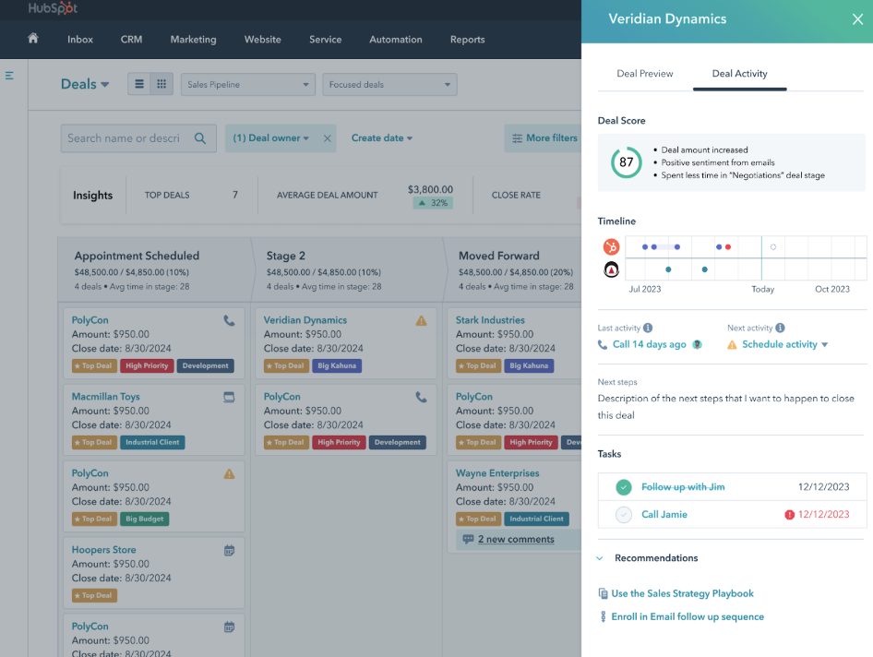Click the Search name or description field
Viewport: 873px width, 657px height.
[138, 138]
